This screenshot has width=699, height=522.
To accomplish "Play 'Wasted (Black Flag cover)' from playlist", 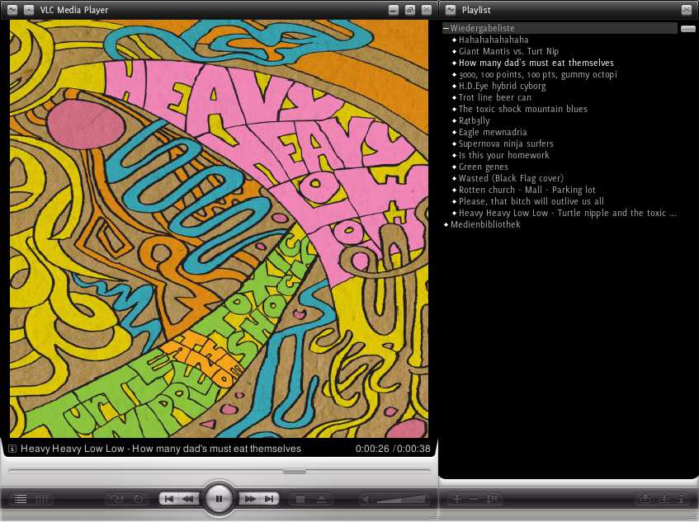I will (x=511, y=178).
